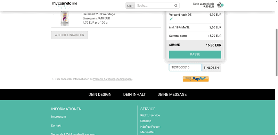Open the Sitemap link

146,121
